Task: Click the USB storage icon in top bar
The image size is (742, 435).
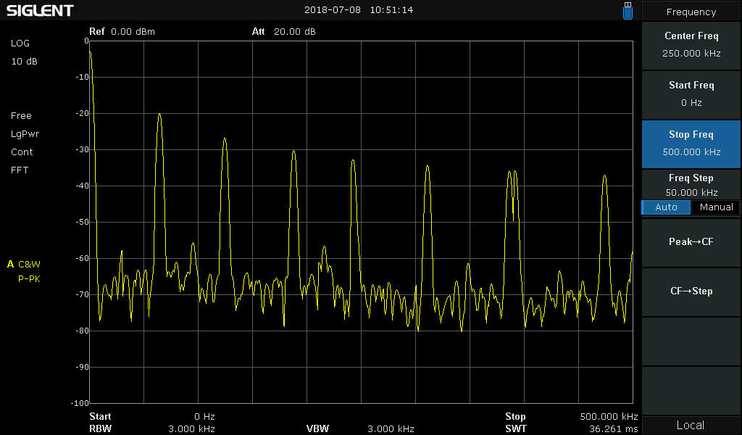Action: [628, 10]
